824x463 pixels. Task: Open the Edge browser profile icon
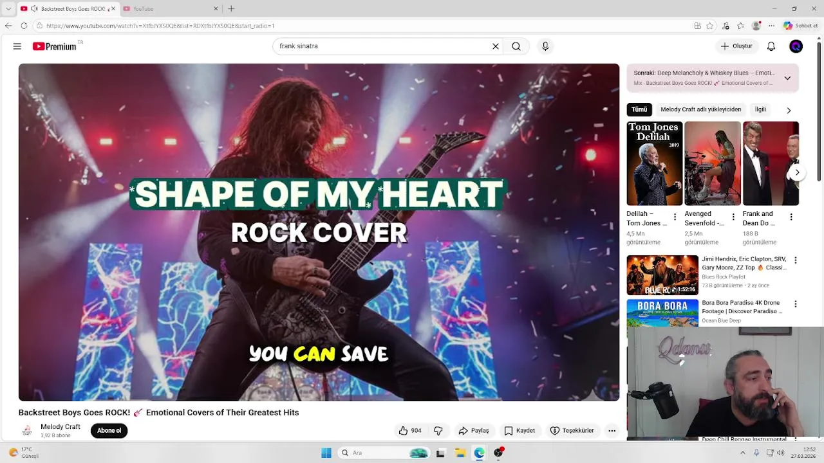pyautogui.click(x=756, y=26)
